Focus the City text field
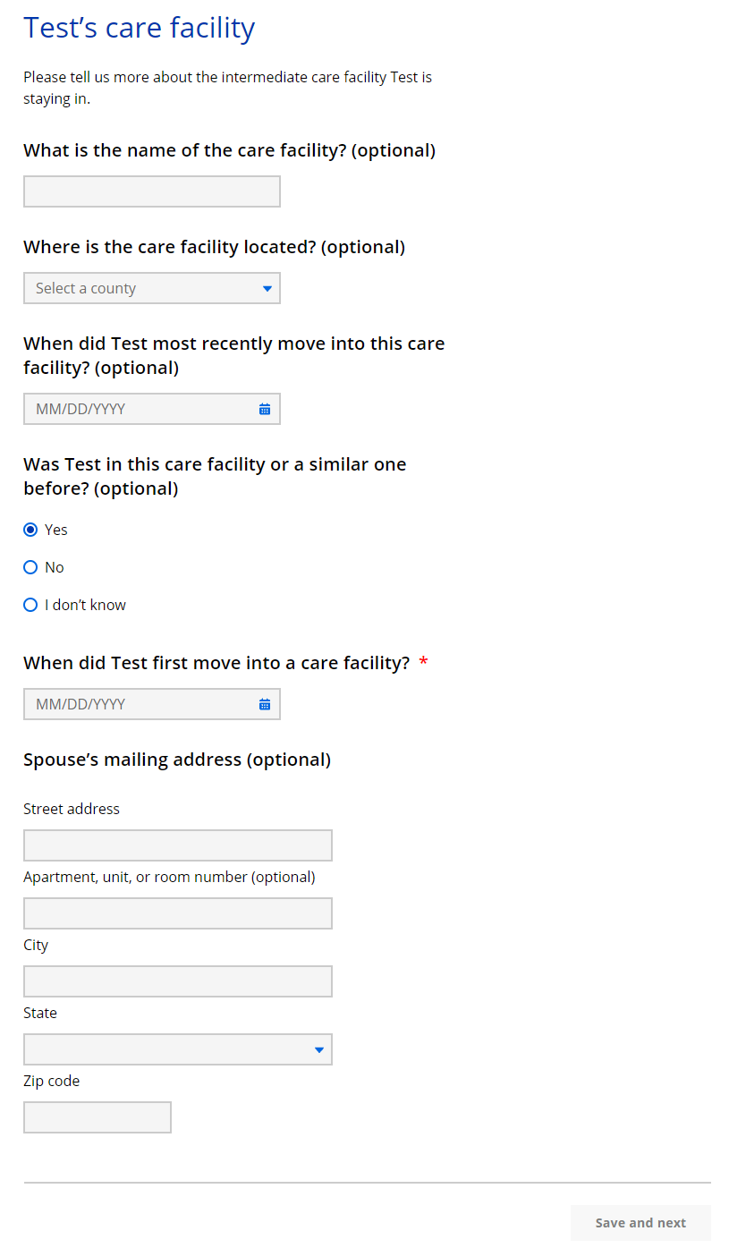 pyautogui.click(x=177, y=981)
